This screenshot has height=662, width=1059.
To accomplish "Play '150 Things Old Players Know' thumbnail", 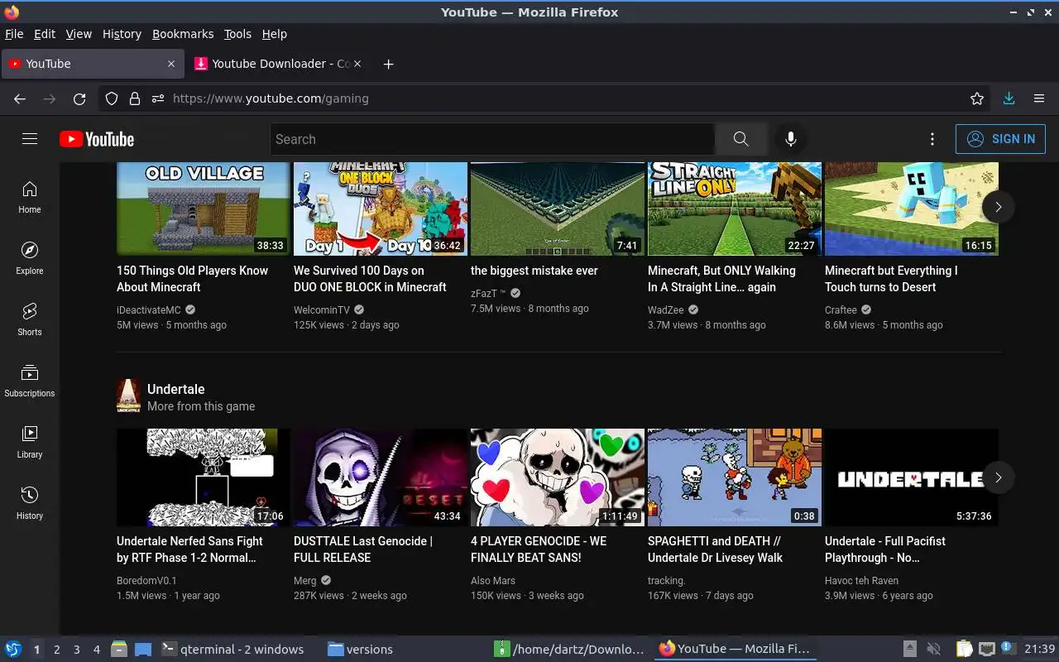I will [204, 209].
